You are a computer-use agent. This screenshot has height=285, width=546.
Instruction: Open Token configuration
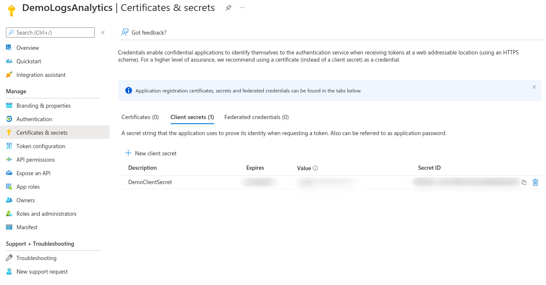click(41, 146)
